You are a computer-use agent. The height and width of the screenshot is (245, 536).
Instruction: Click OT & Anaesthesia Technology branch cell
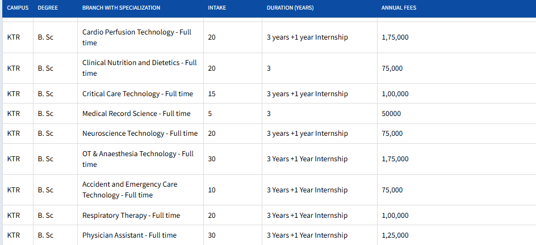coord(138,159)
